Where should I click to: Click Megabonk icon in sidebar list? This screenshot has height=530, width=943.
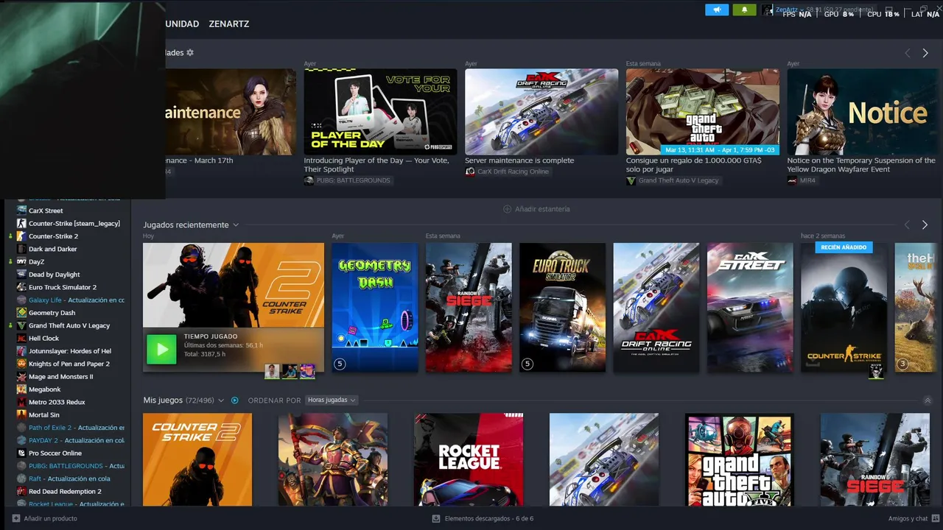[22, 389]
